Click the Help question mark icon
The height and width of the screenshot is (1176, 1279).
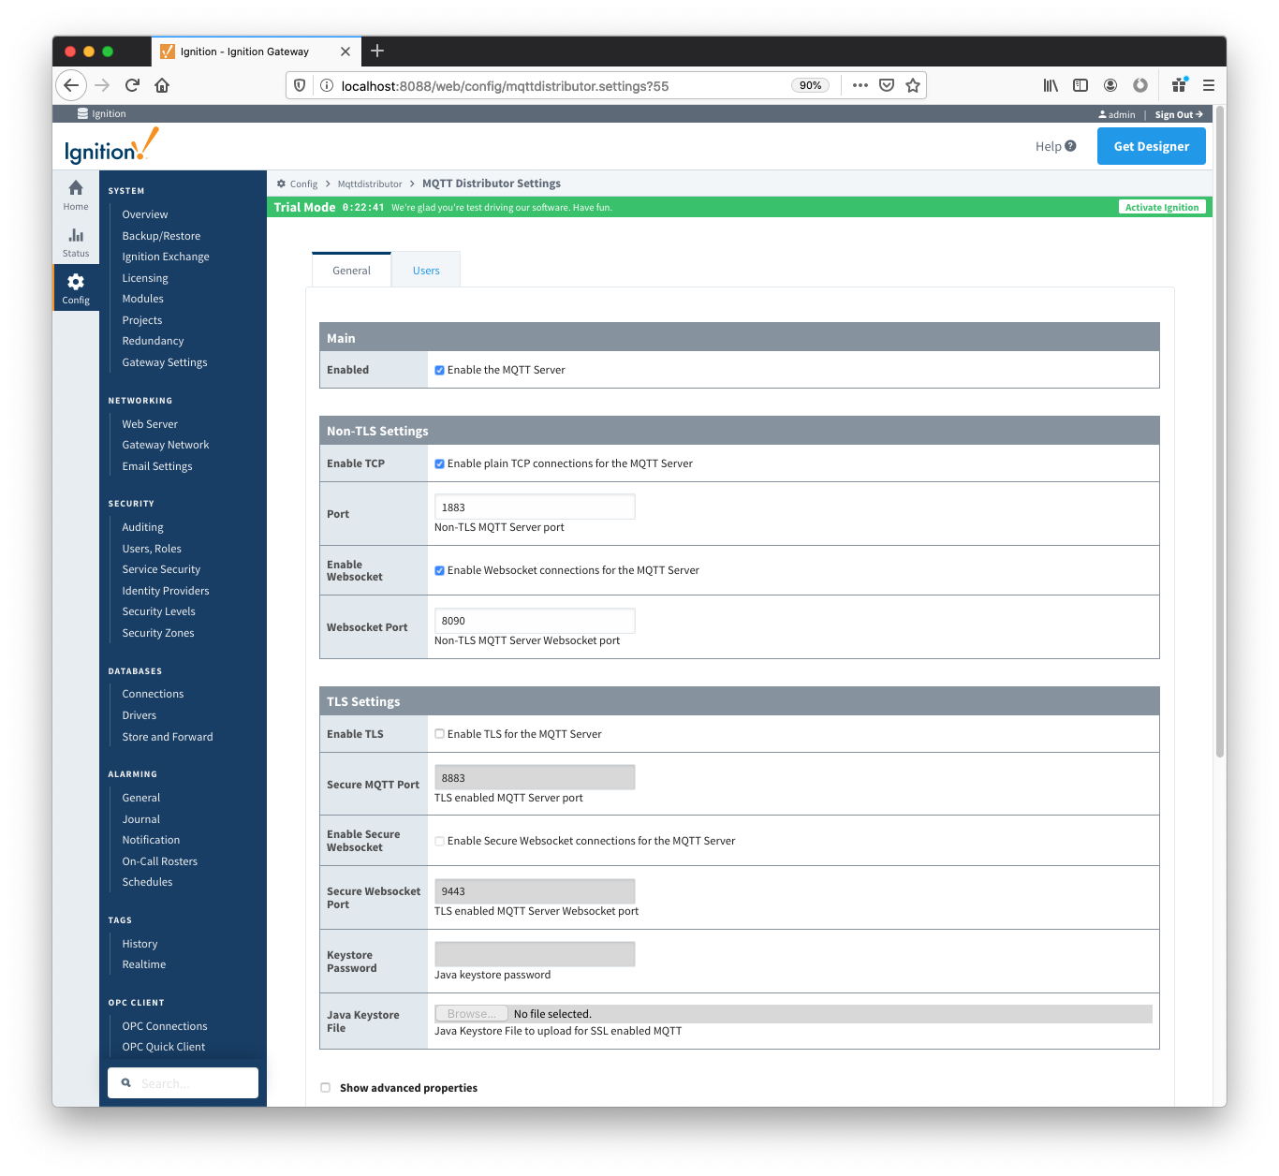coord(1070,146)
